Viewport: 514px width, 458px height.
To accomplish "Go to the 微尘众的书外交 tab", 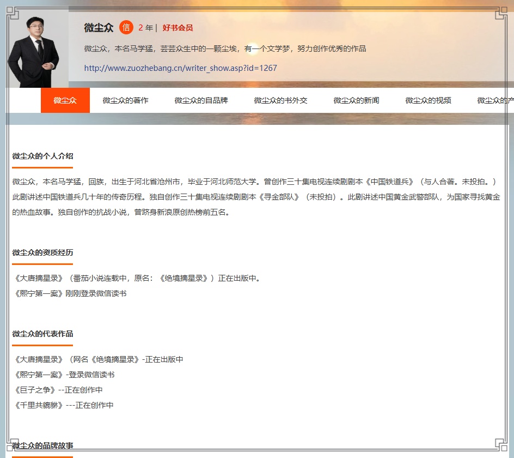I will 280,100.
